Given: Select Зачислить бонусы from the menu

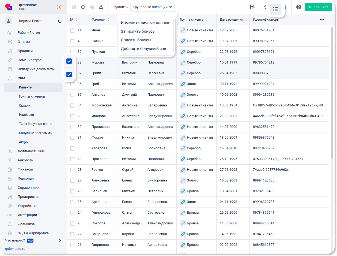Looking at the screenshot, I should [138, 31].
